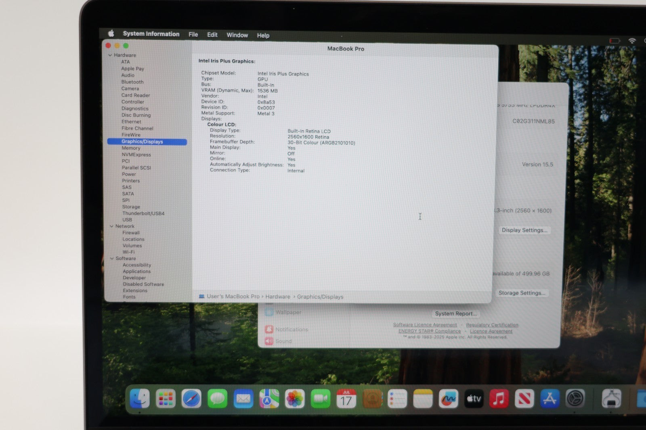Open Launchpad in the Dock
The image size is (646, 430).
point(166,399)
